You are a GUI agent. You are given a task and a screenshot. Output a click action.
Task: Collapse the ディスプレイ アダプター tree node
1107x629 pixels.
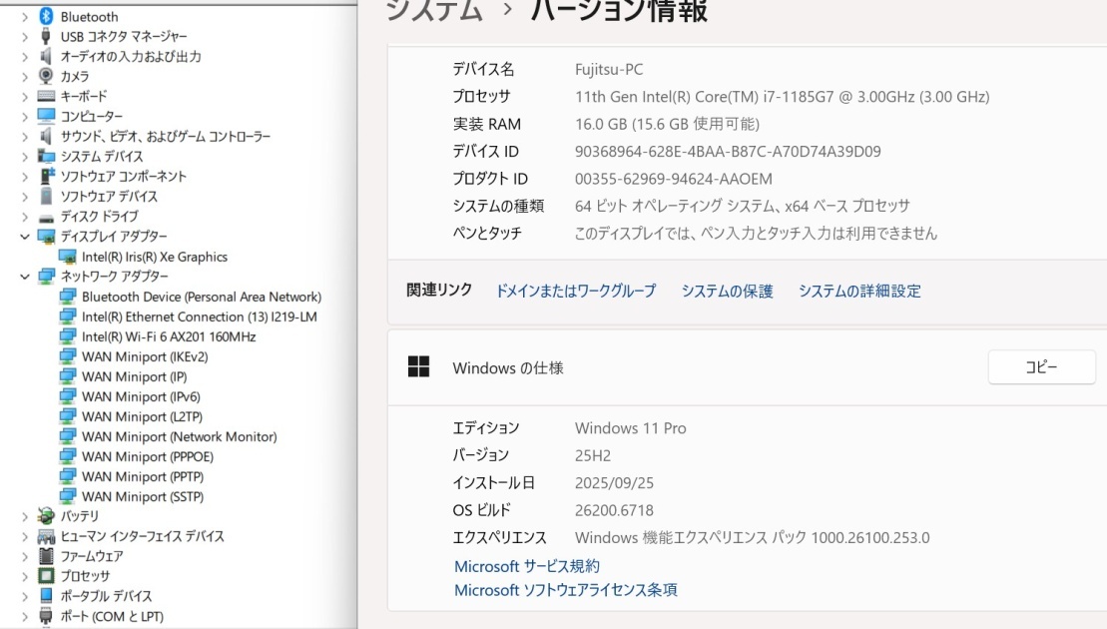tap(25, 237)
